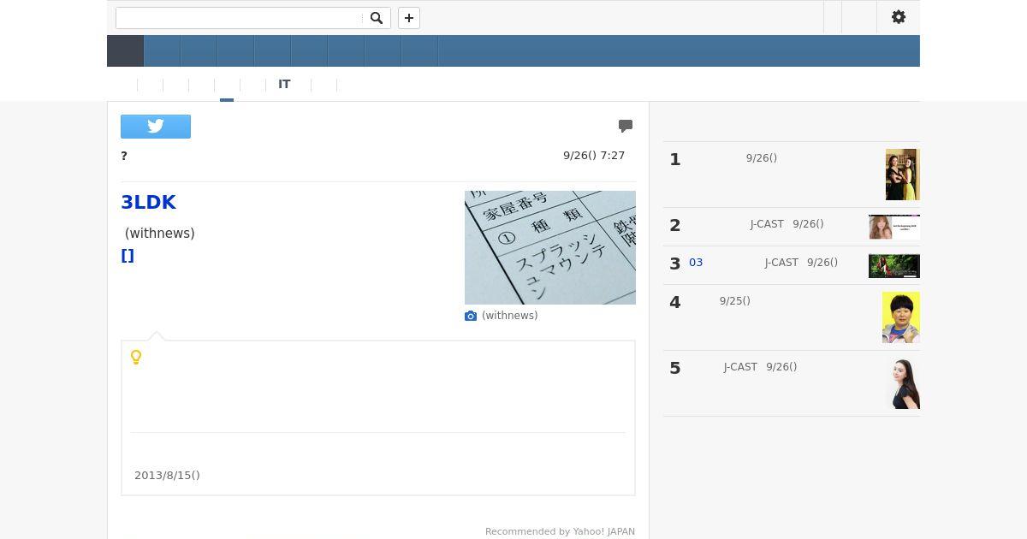
Task: Click the (withnews) source text
Action: click(x=160, y=233)
